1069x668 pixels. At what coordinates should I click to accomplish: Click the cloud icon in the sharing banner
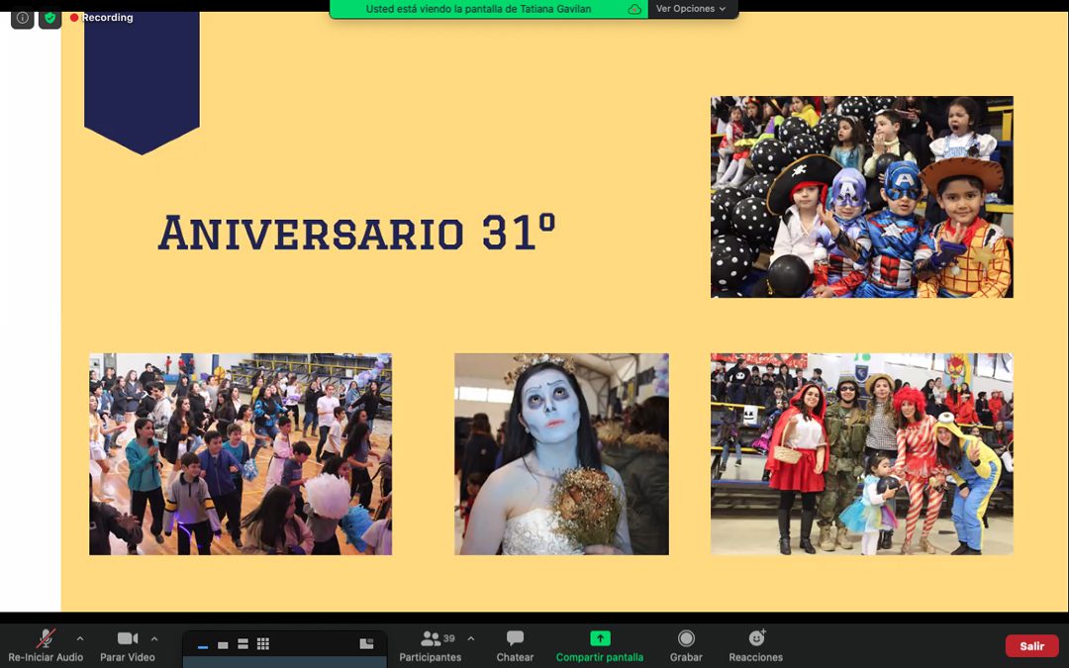coord(634,9)
